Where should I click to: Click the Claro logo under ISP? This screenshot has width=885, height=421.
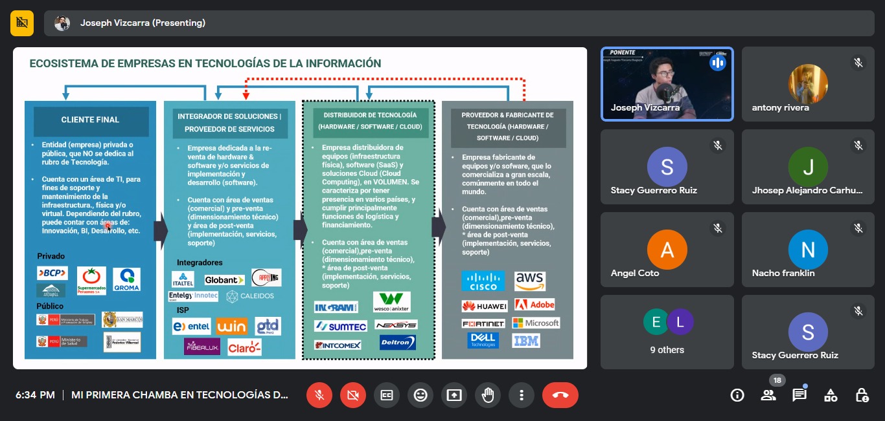click(x=244, y=347)
